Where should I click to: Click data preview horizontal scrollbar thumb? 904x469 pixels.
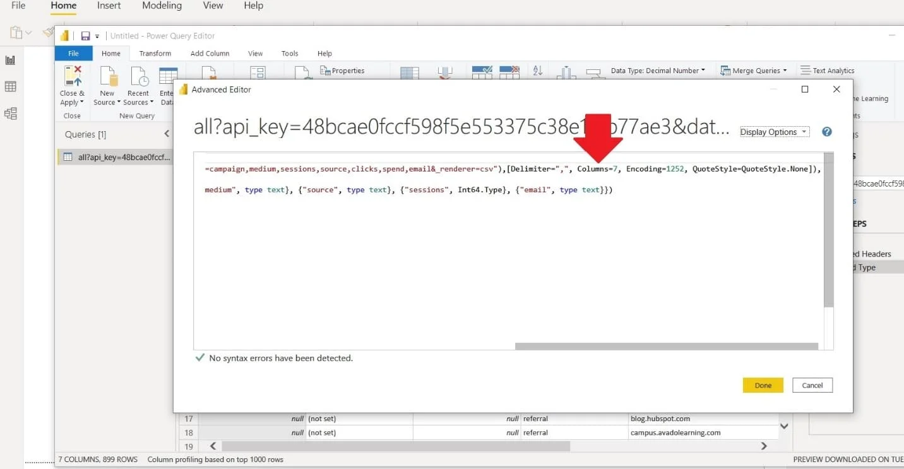point(395,446)
